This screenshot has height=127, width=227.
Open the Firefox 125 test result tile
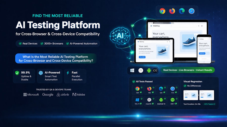tap(149, 90)
